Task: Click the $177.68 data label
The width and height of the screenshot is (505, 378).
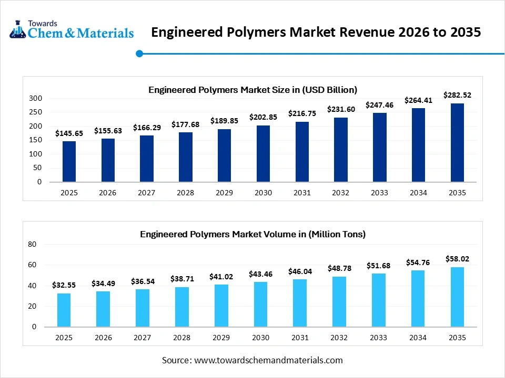Action: pyautogui.click(x=186, y=124)
